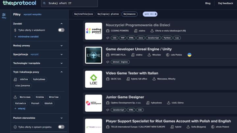Select the Najlepiej płatne sort tab
The height and width of the screenshot is (133, 237).
point(108,14)
